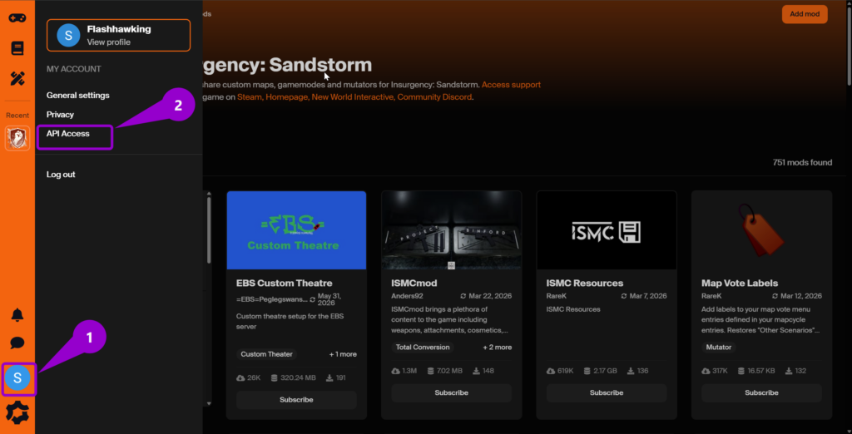The image size is (852, 434).
Task: Open ISMC Resources thumbnail image
Action: pyautogui.click(x=607, y=230)
